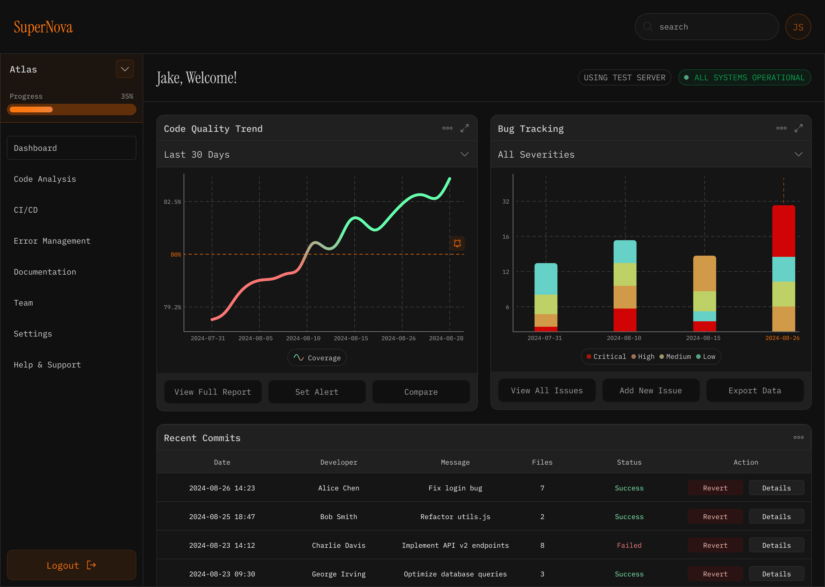This screenshot has height=587, width=825.
Task: Click the alert bell icon on chart
Action: coord(457,243)
